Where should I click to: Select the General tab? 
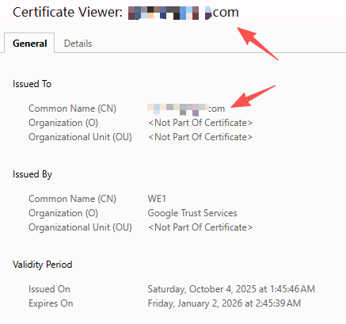29,44
